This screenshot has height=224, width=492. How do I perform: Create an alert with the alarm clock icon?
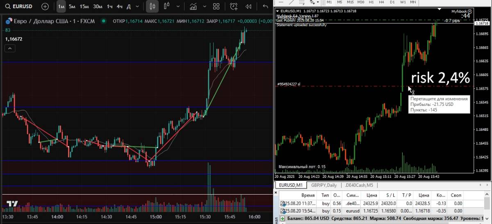point(234,7)
